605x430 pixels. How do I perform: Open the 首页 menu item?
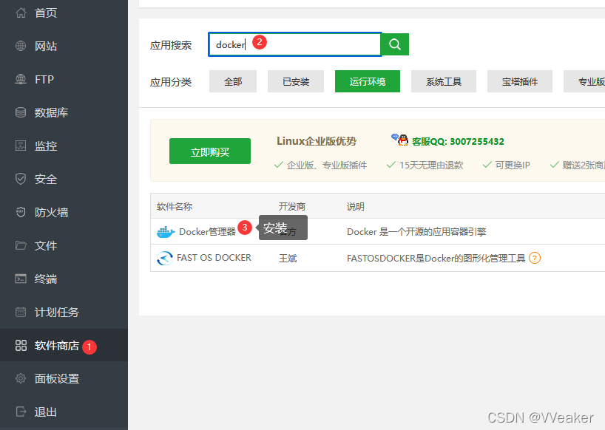coord(64,13)
